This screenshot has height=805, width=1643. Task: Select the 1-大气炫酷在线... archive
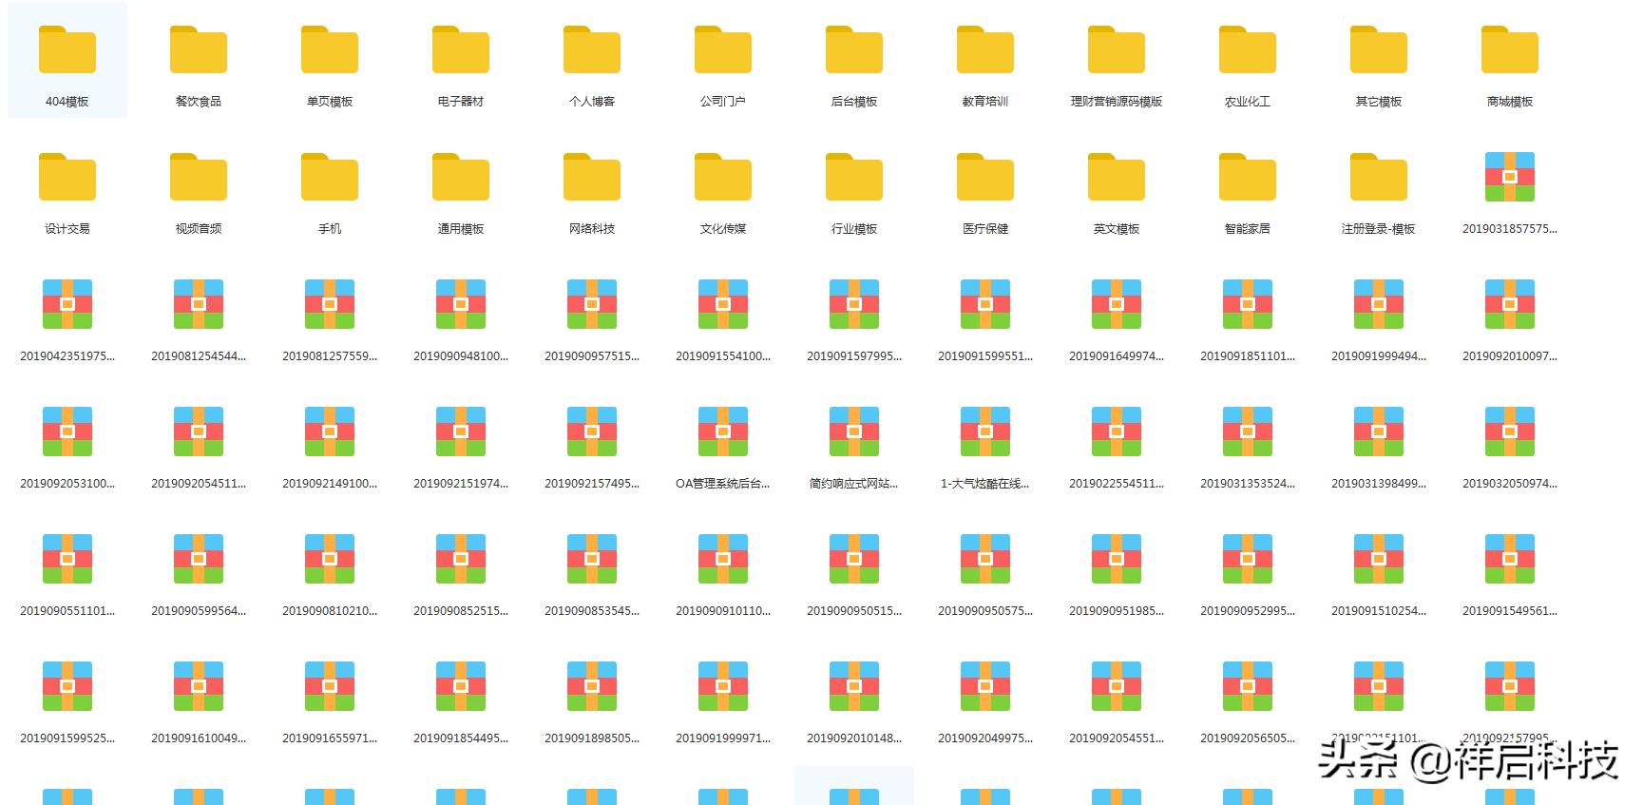[x=985, y=431]
